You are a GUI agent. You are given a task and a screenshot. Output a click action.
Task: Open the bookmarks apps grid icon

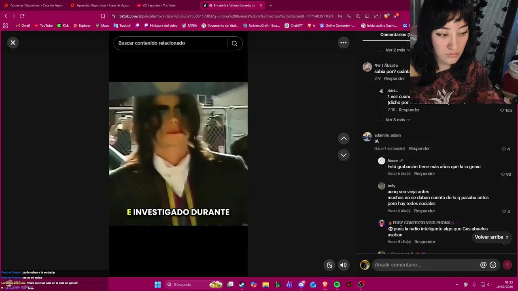pos(5,25)
